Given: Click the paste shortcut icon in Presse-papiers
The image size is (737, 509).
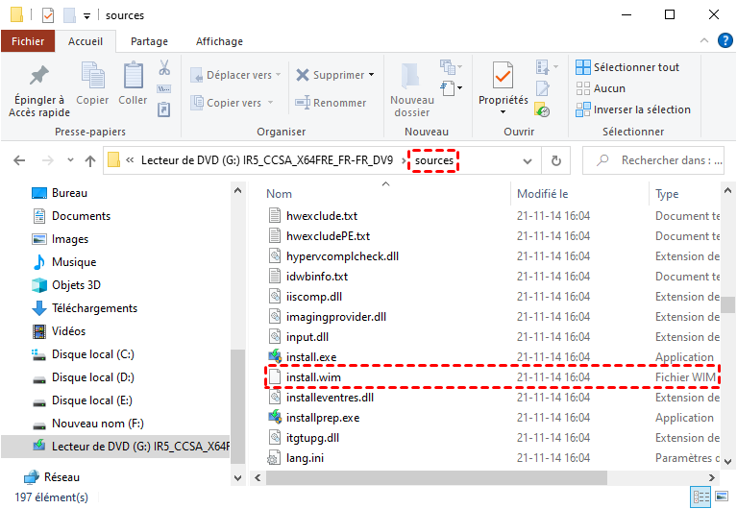Looking at the screenshot, I should click(163, 109).
